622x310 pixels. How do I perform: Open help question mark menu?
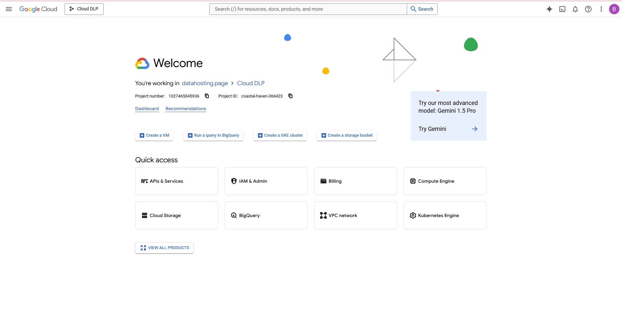[x=588, y=9]
